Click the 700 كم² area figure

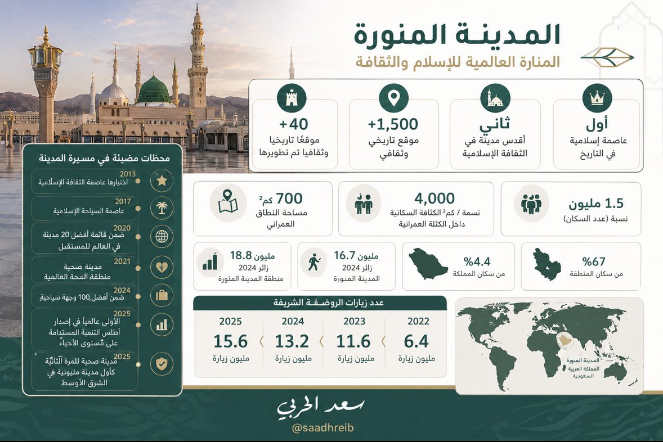pos(281,198)
